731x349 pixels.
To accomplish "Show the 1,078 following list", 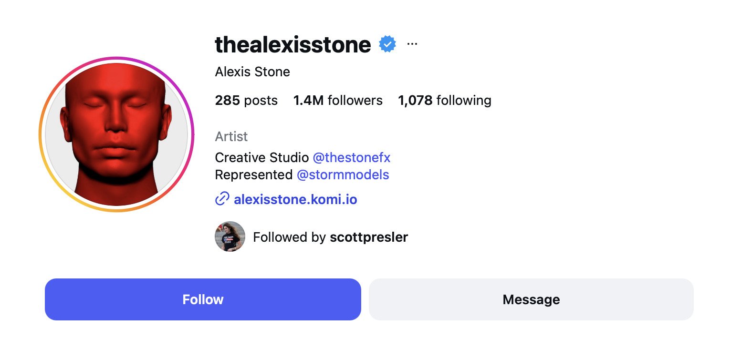I will 444,101.
